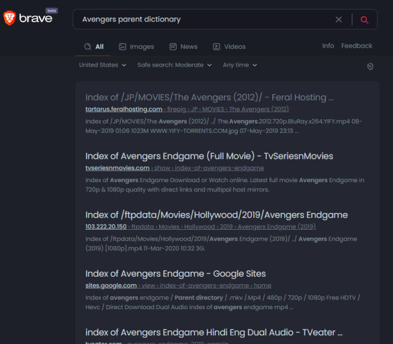393x344 pixels.
Task: Open the Feral Hosting Avengers 2012 result
Action: [x=210, y=97]
